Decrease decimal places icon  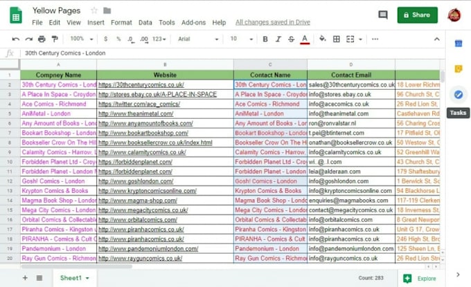click(x=131, y=39)
